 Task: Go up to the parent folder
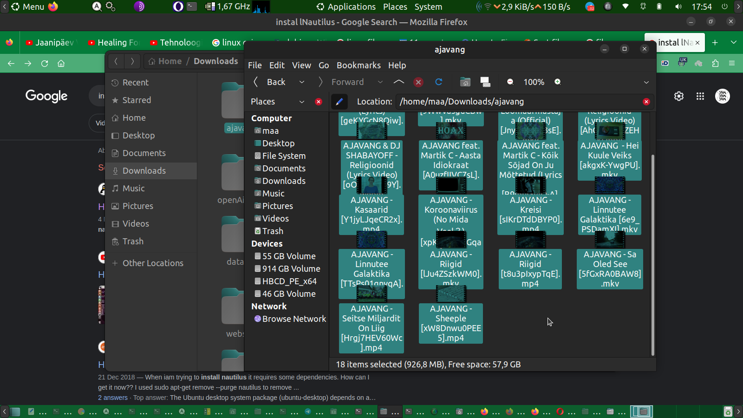click(398, 82)
